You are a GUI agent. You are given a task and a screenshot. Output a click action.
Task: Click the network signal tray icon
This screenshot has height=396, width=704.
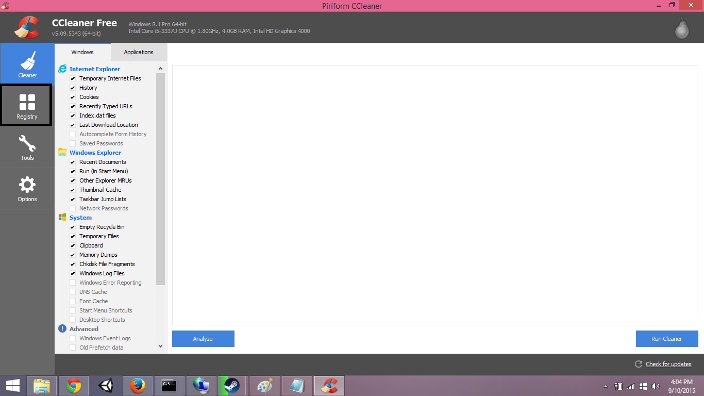[631, 386]
